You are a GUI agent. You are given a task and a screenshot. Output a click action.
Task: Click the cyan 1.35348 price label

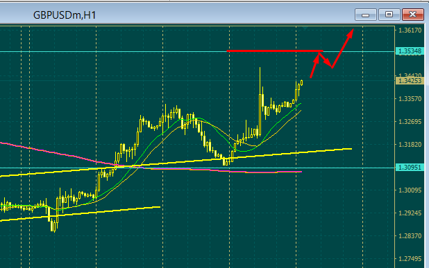[410, 51]
